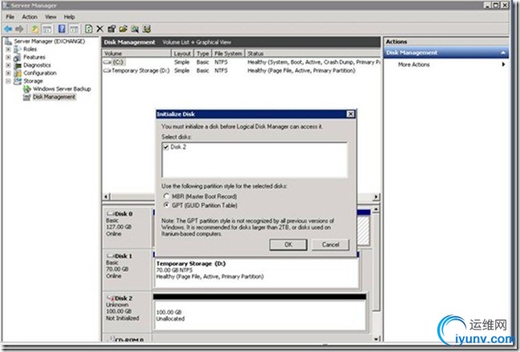Screen dimensions: 520x352
Task: Click the Show/Hide Console Tree toolbar icon
Action: pyautogui.click(x=47, y=29)
